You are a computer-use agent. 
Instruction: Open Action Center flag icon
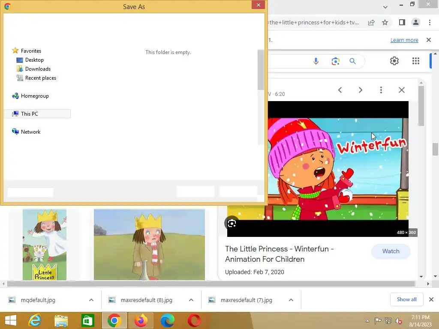[378, 320]
